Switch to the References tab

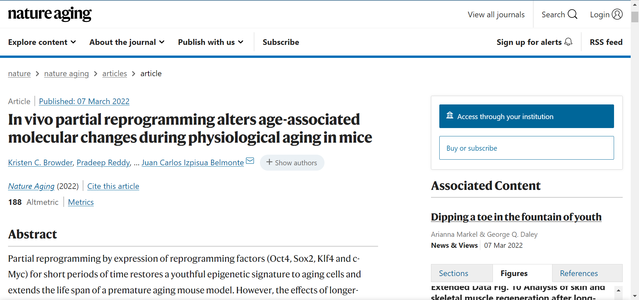(579, 273)
